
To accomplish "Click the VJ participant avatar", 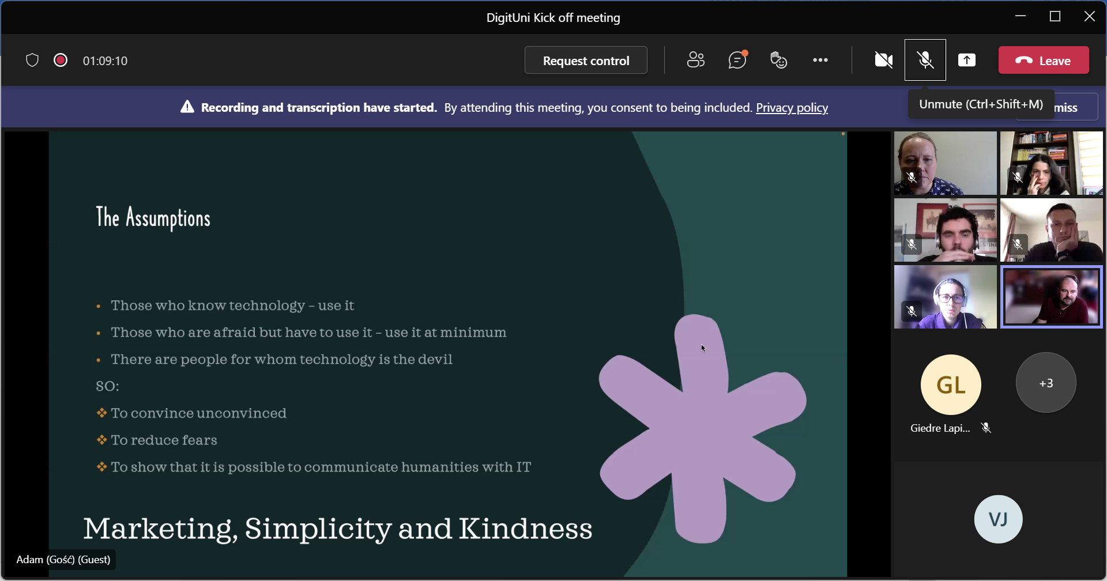I will [x=999, y=519].
